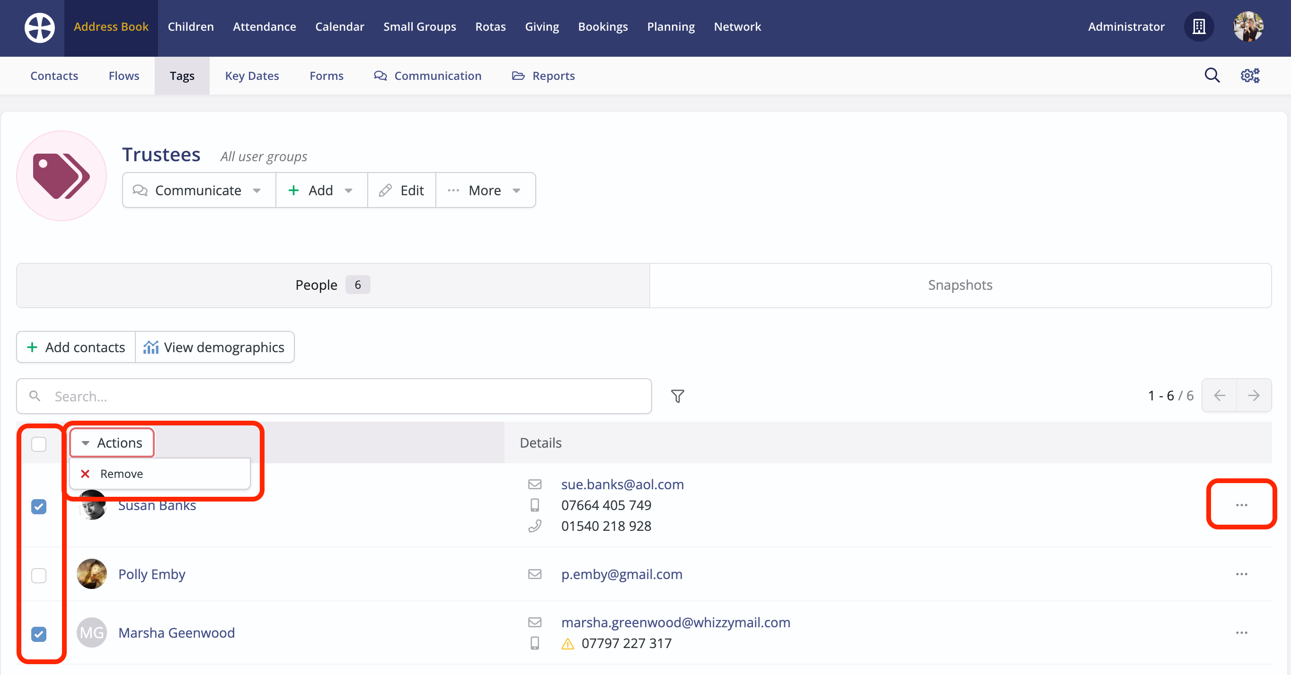Viewport: 1291px width, 675px height.
Task: Open the Calendar module in top navigation
Action: (x=339, y=26)
